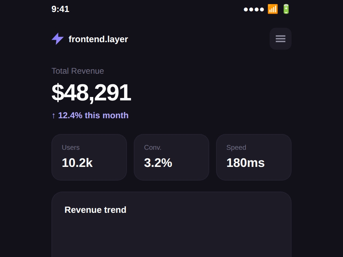The image size is (343, 257).
Task: Click the 12.4% this month indicator
Action: pyautogui.click(x=90, y=115)
